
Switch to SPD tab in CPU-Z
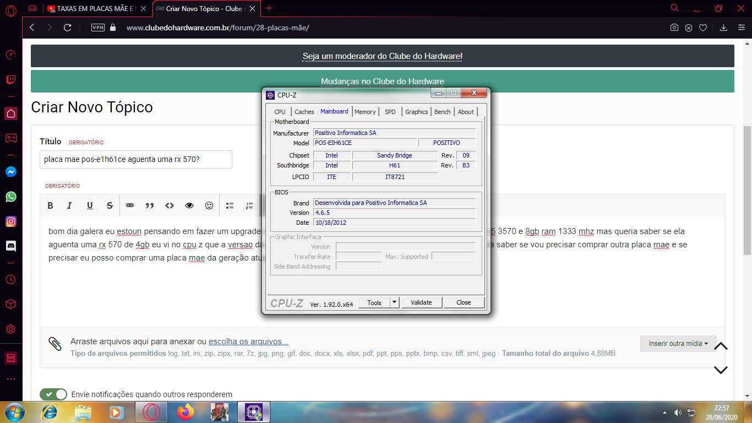tap(390, 112)
